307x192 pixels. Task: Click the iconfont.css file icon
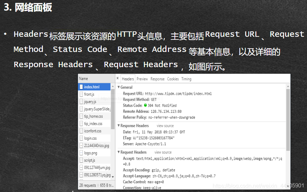(x=81, y=131)
